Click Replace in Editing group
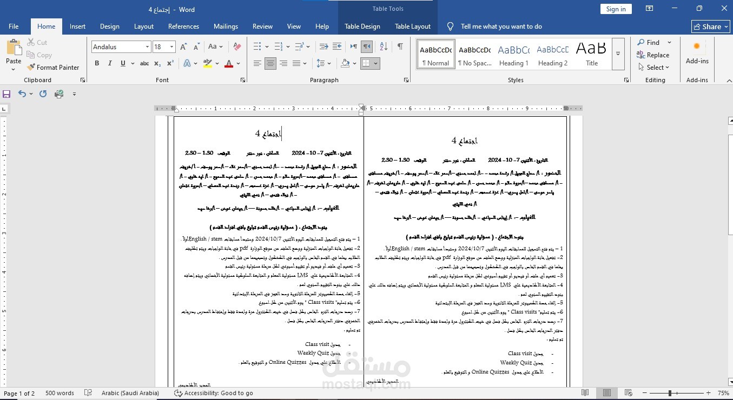The height and width of the screenshot is (400, 733). [x=653, y=55]
